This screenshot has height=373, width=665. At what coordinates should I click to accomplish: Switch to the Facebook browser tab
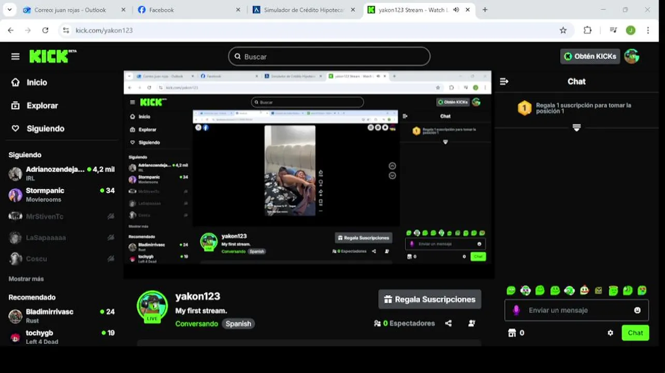(x=189, y=10)
